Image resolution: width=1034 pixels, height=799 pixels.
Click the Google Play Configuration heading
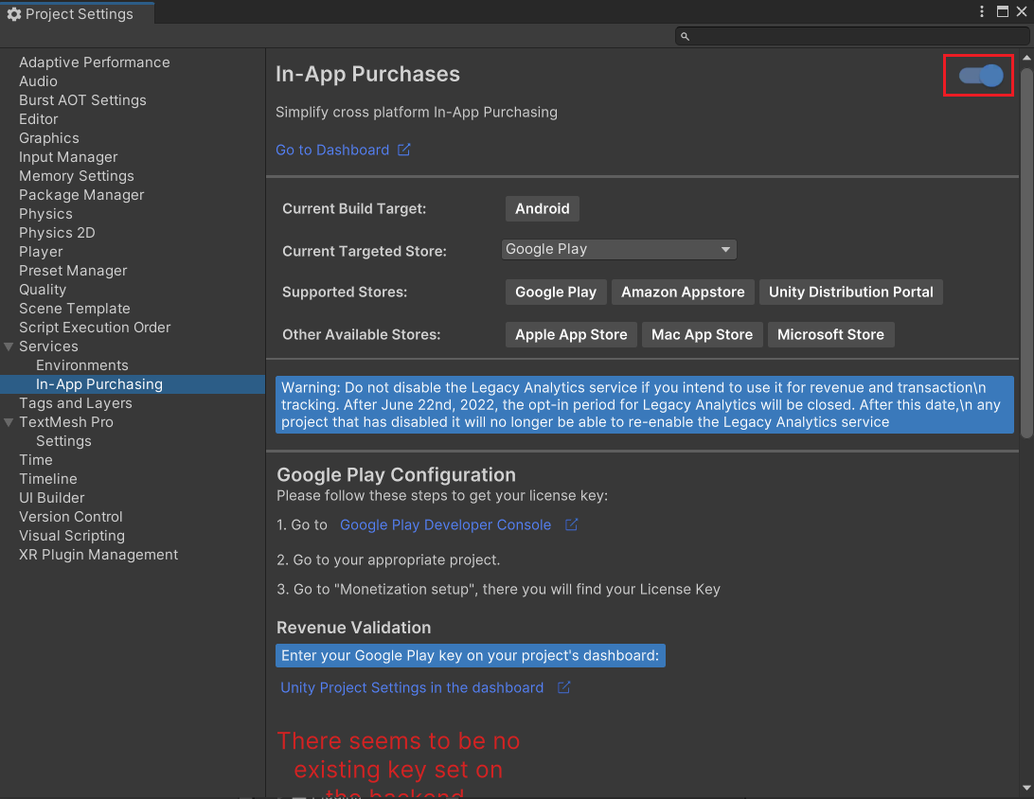tap(396, 475)
